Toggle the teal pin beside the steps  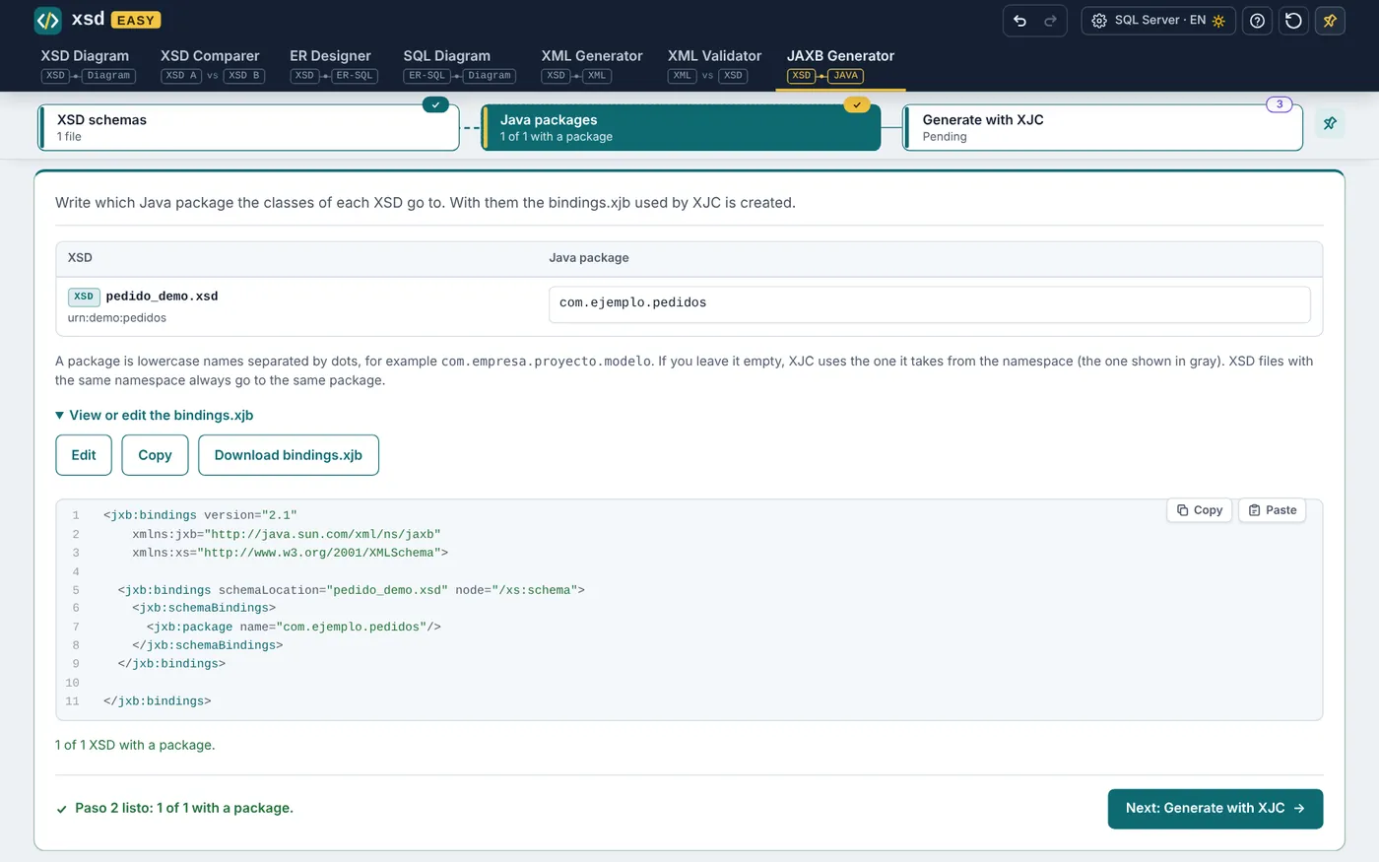[x=1330, y=123]
